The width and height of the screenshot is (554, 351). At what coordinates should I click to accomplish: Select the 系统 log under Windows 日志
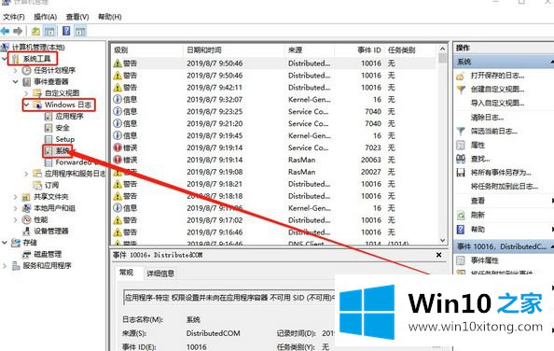point(62,150)
